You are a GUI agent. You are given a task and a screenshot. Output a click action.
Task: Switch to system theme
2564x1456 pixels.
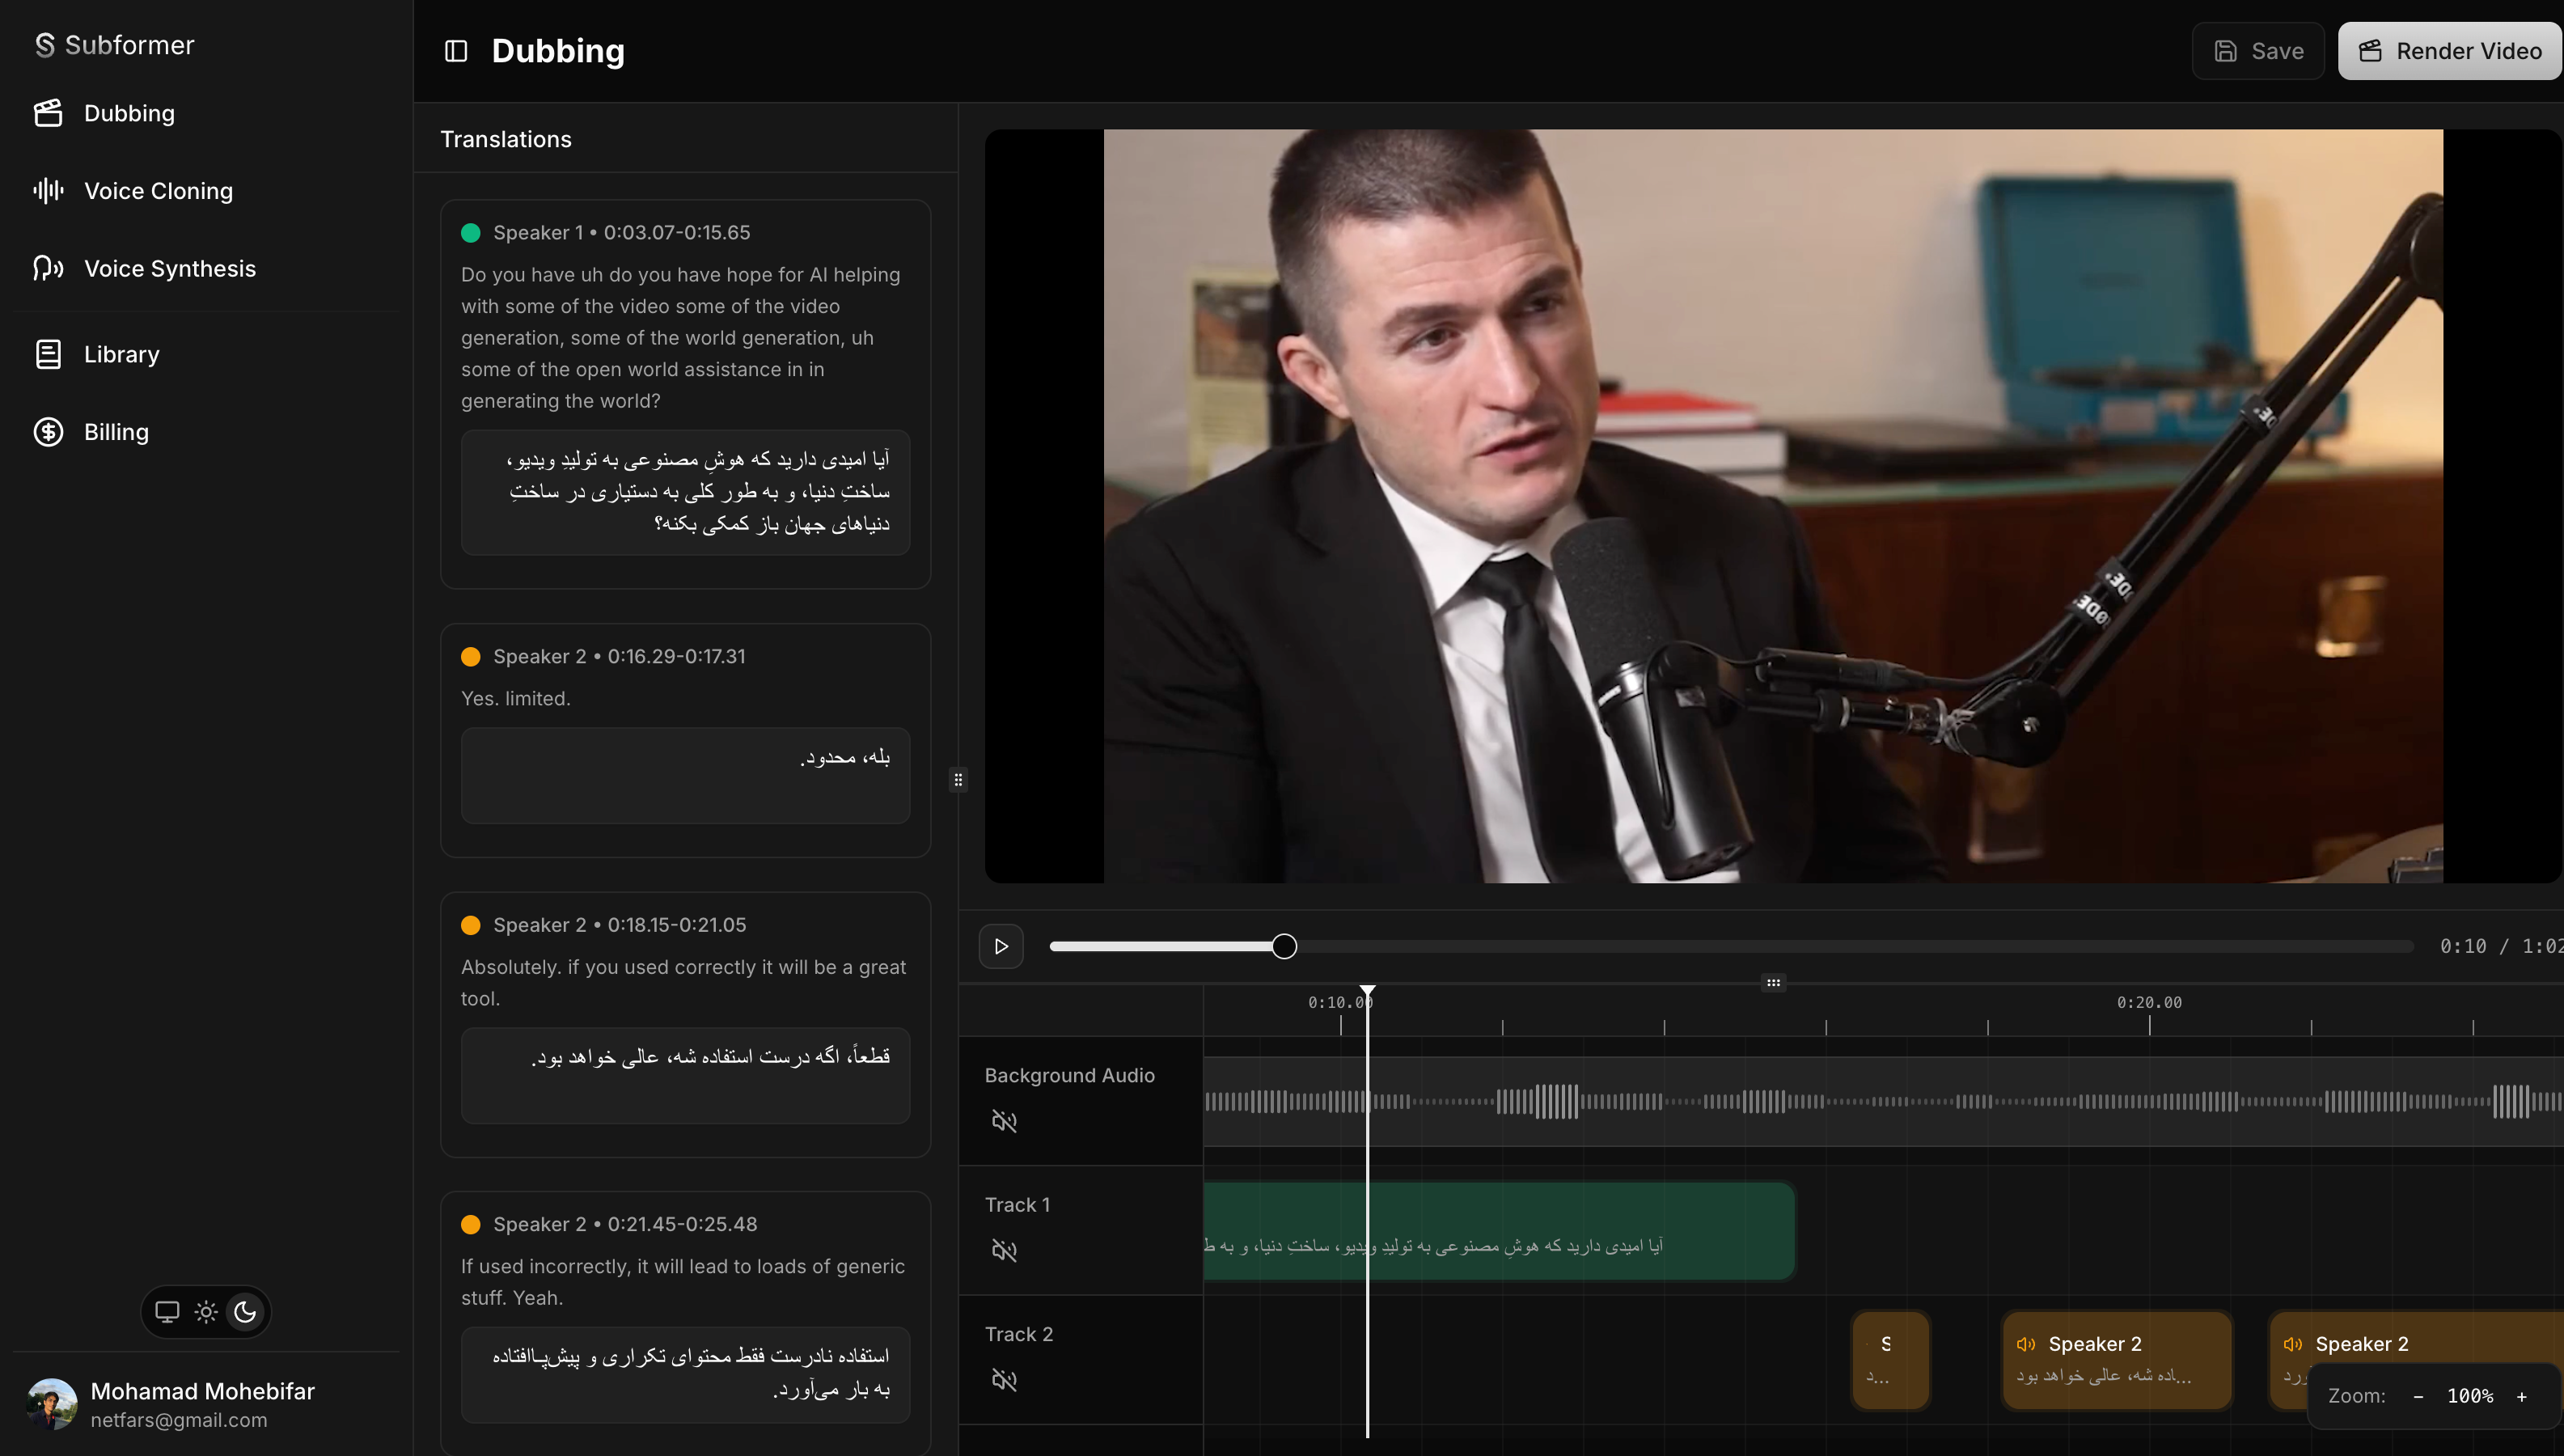(167, 1311)
